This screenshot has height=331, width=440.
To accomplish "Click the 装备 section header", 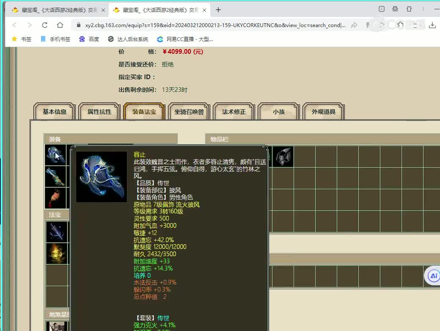I will pos(110,139).
